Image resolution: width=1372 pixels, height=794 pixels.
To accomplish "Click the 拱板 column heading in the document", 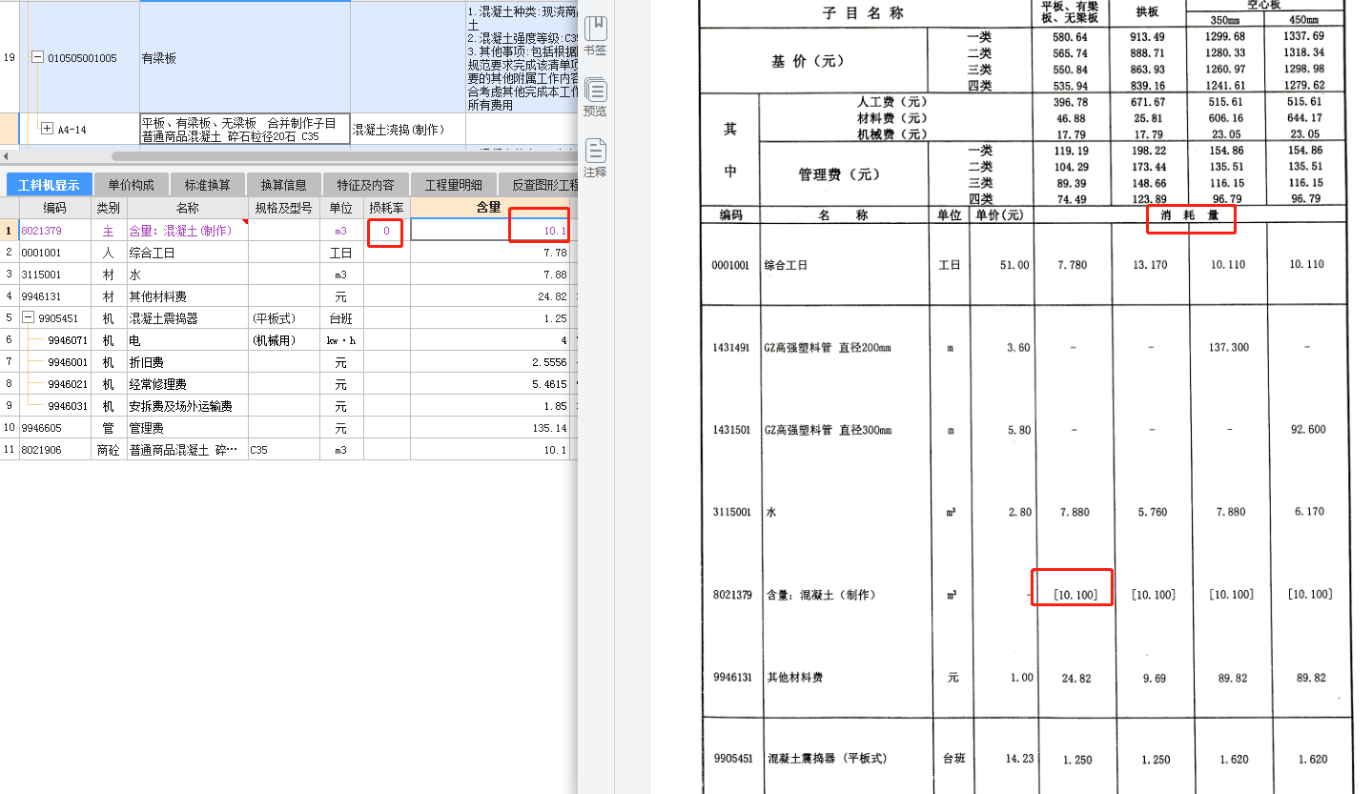I will click(x=1148, y=13).
